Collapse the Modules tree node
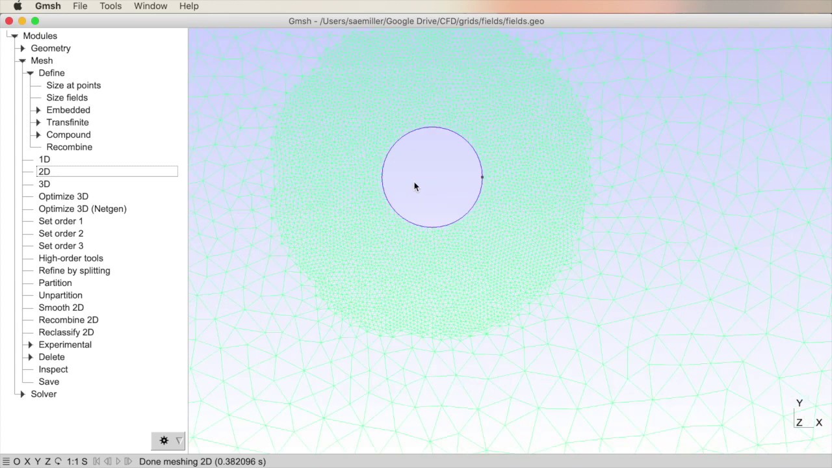 pyautogui.click(x=14, y=36)
